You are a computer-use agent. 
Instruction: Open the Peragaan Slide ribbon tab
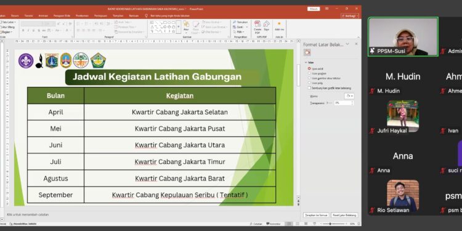click(62, 15)
